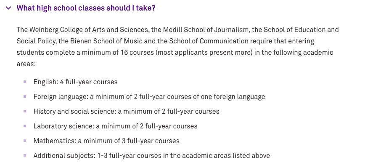
Task: Click the bullet beside History and social science
Action: coord(25,111)
